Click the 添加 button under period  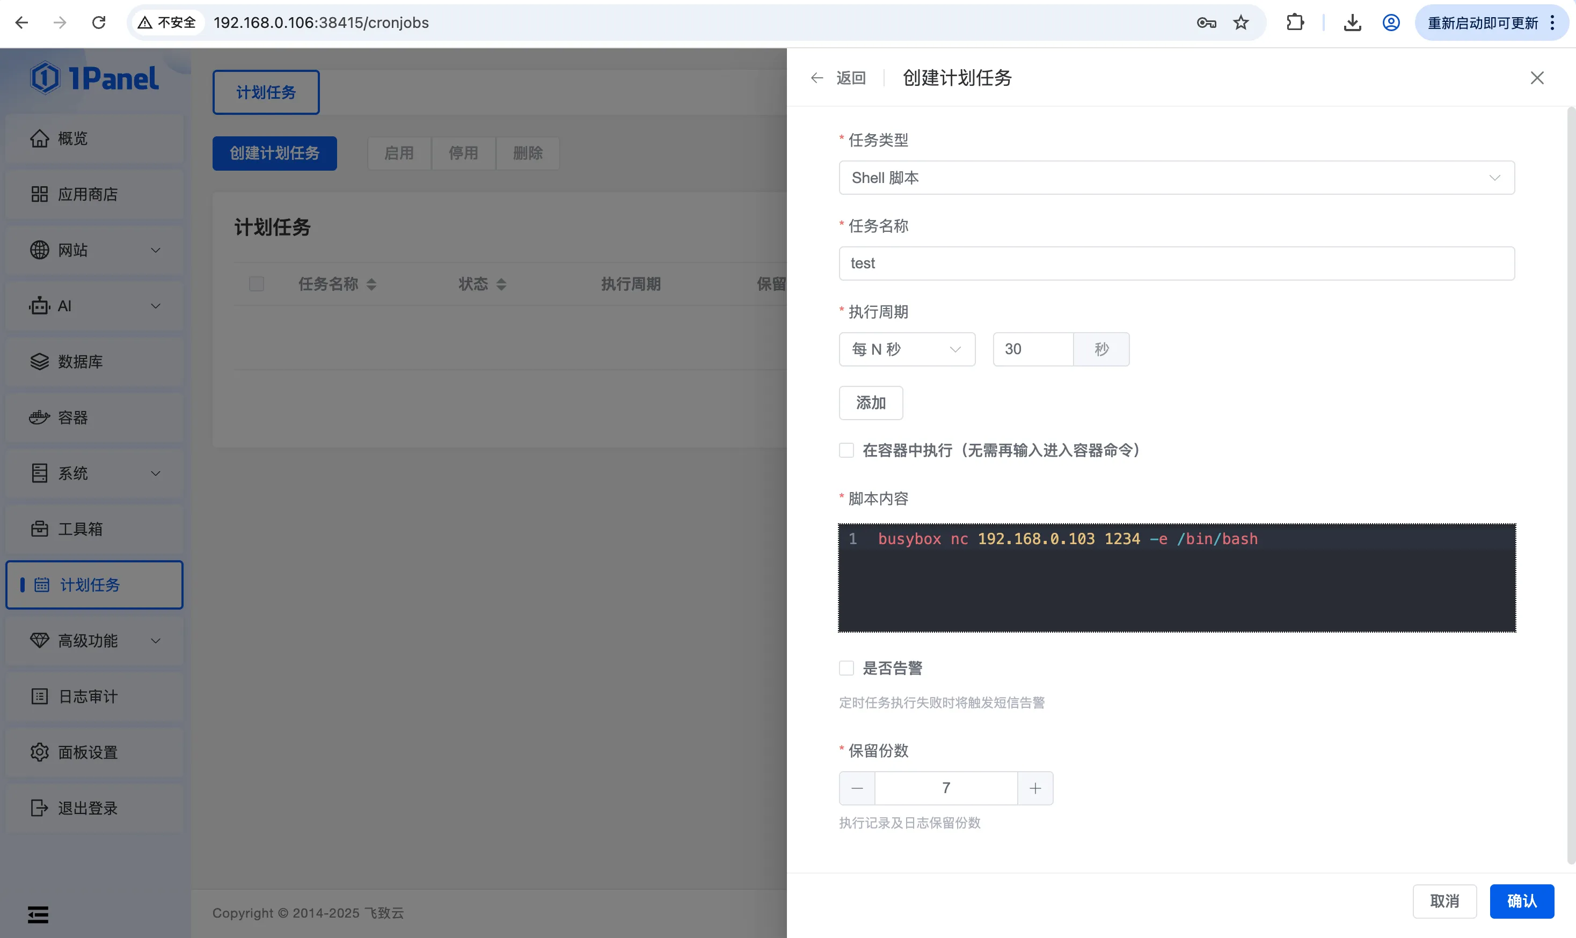click(x=871, y=402)
